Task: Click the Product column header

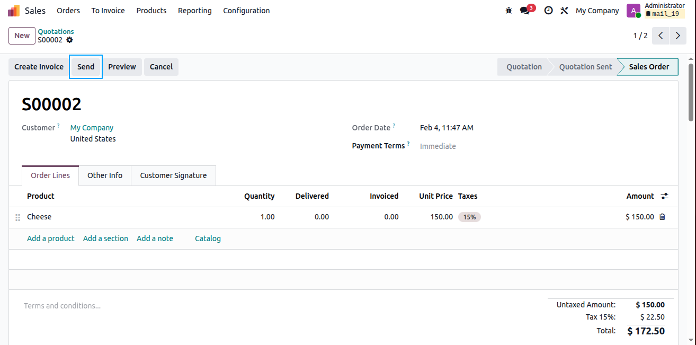Action: 41,196
